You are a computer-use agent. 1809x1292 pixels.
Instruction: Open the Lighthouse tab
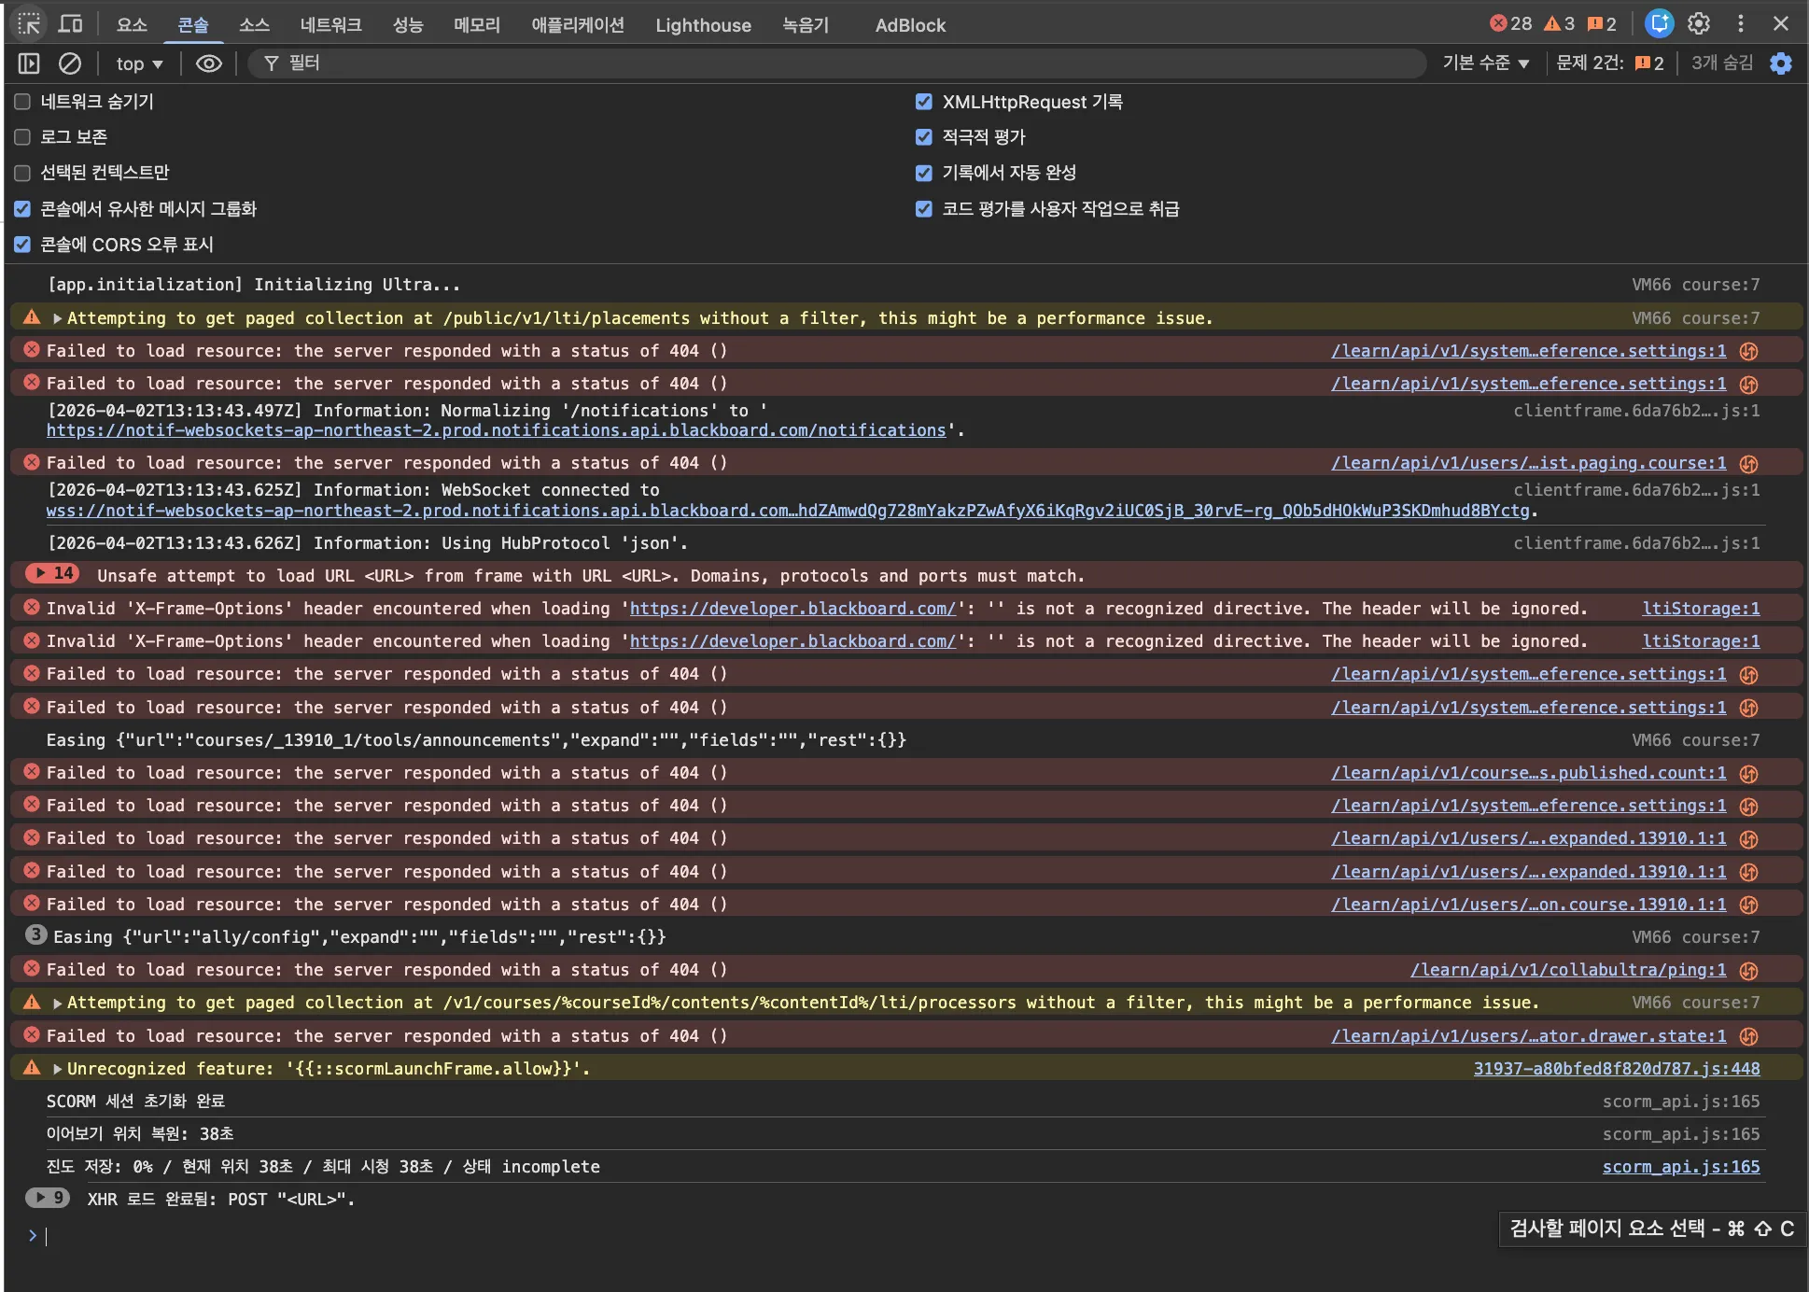pyautogui.click(x=703, y=25)
